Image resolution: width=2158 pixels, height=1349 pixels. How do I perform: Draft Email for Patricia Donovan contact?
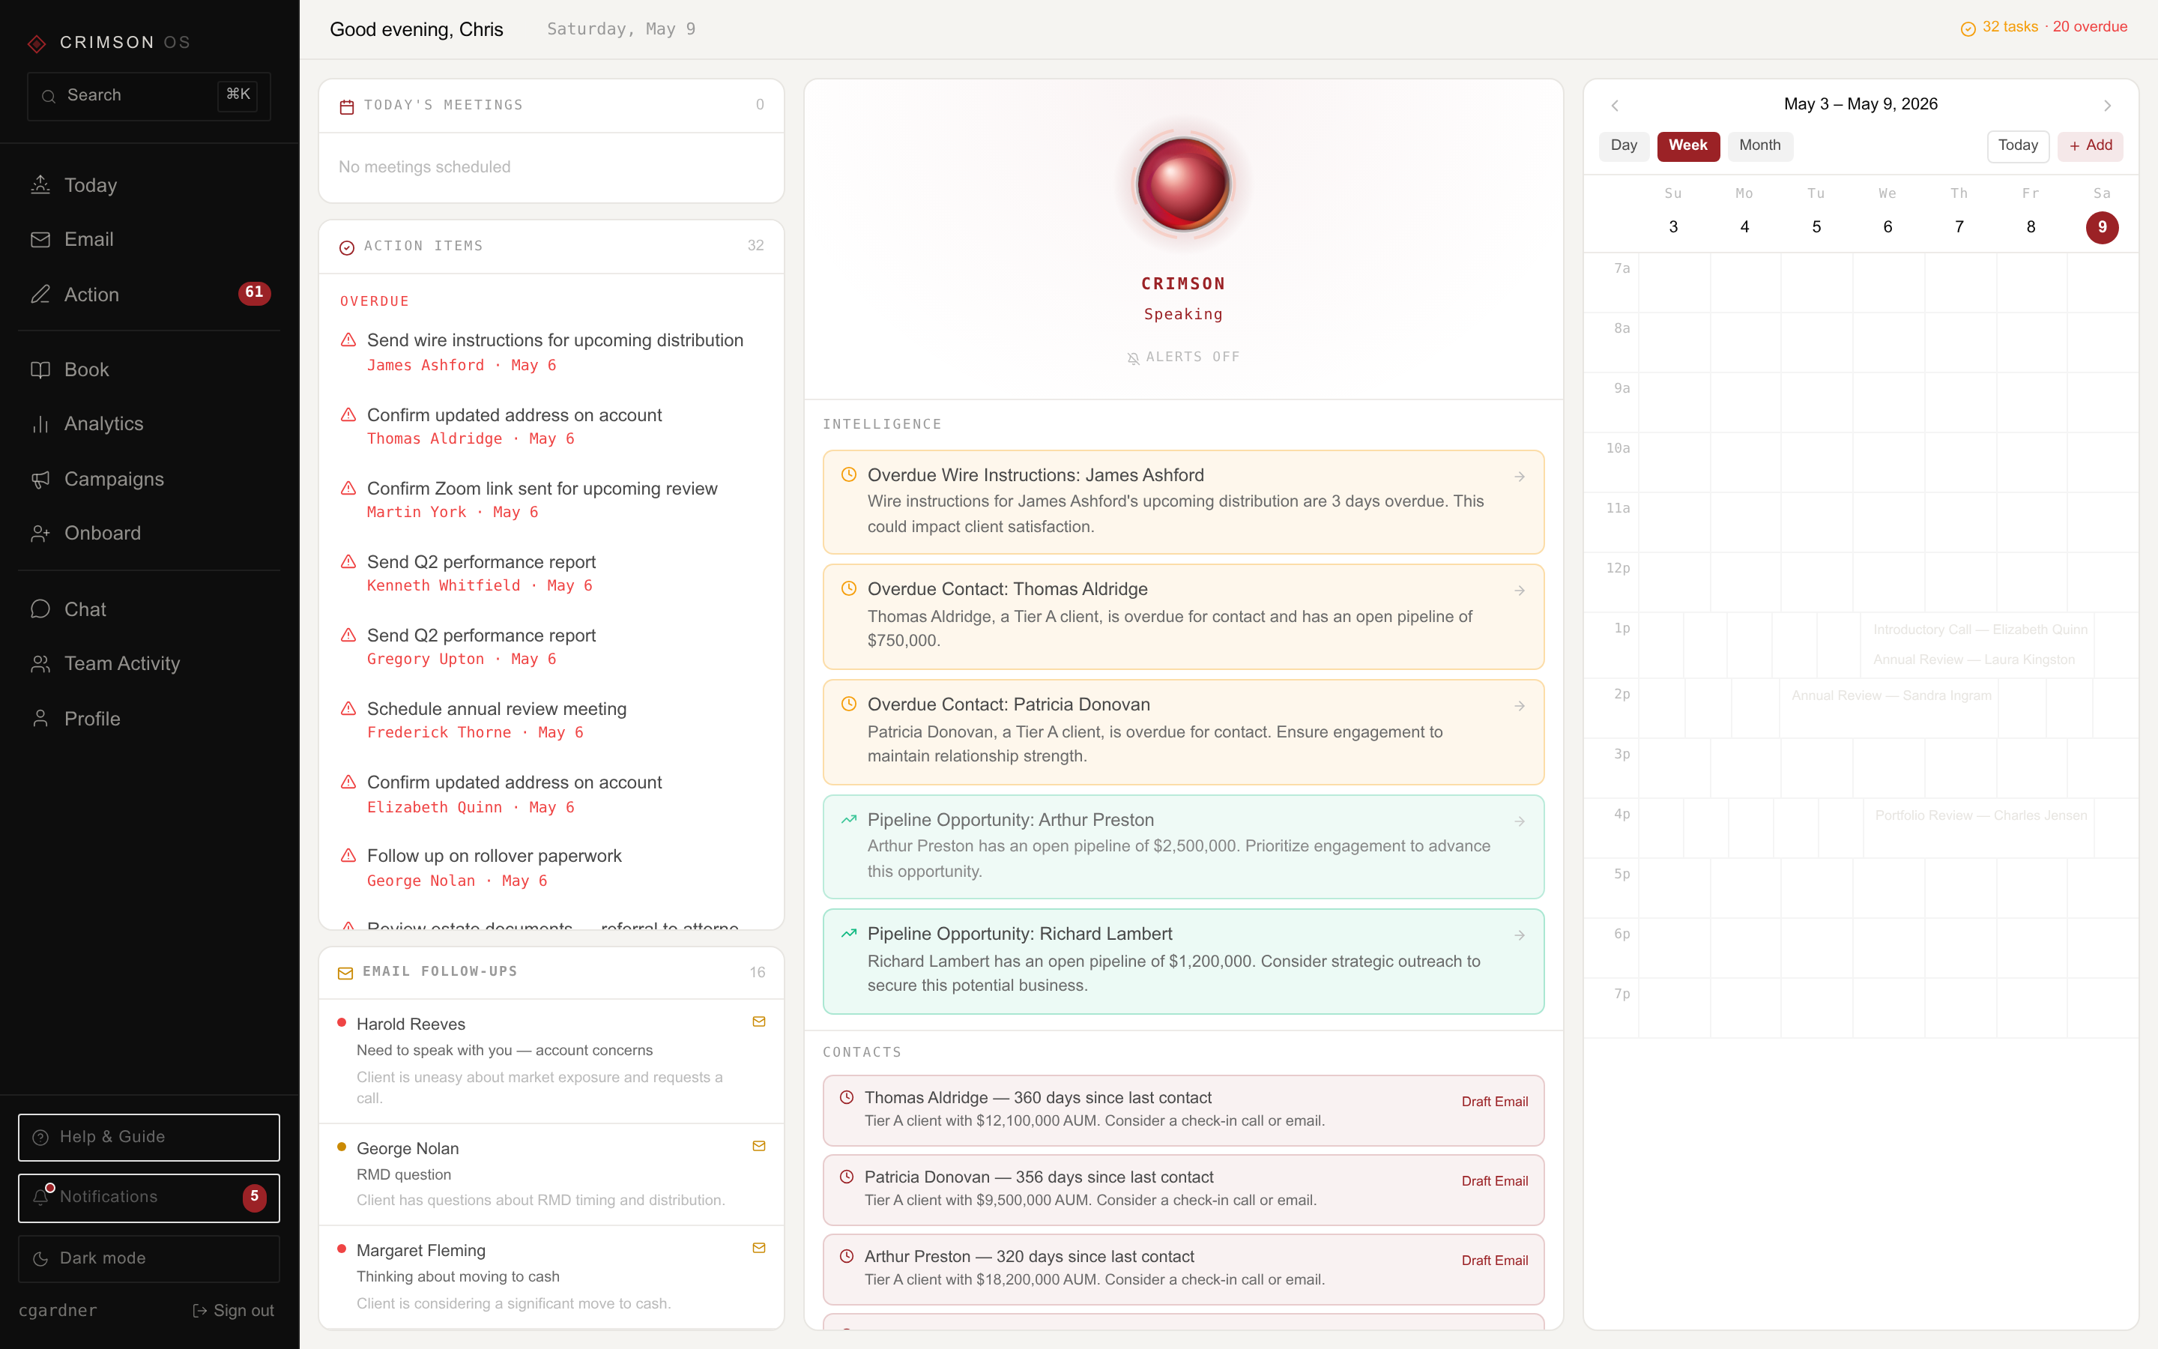click(1495, 1181)
